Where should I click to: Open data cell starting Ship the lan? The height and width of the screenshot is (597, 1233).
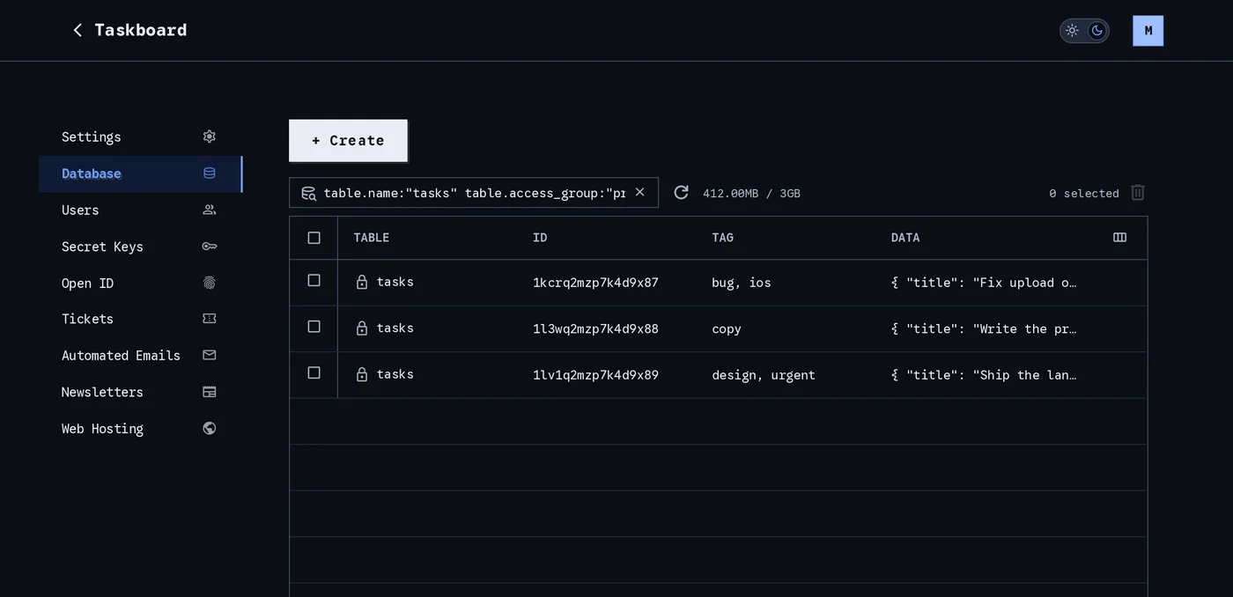tap(984, 375)
